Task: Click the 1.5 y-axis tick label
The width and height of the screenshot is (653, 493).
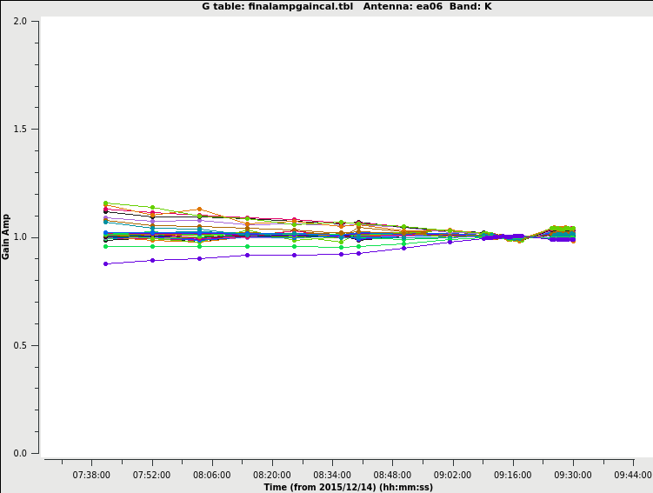Action: click(x=20, y=129)
